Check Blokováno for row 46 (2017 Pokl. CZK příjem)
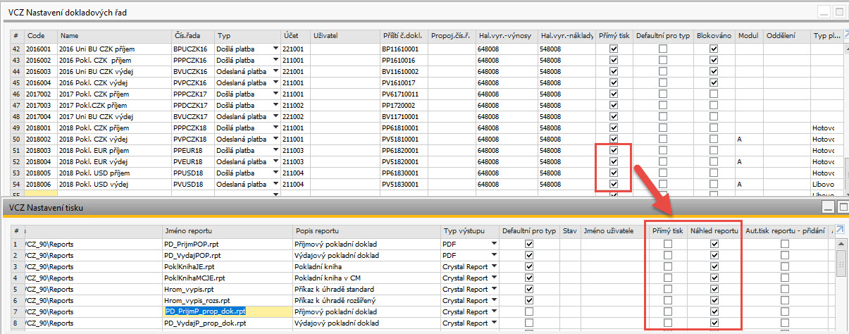The image size is (849, 334). (714, 94)
